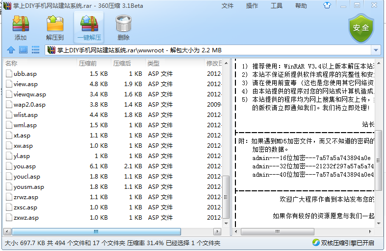Screen dimensions: 386x251
Task: Click the comment pane scroll down arrow
Action: 378,224
